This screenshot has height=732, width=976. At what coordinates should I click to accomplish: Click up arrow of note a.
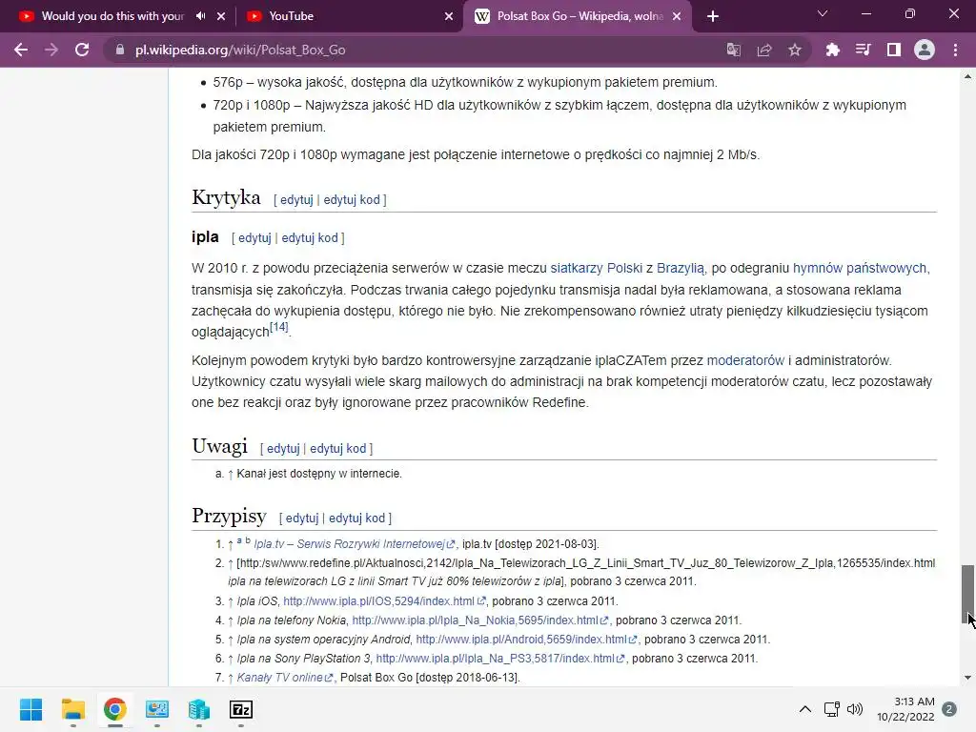pos(231,475)
